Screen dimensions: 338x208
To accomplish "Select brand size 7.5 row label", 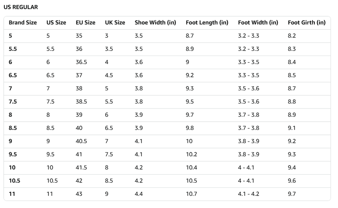I will tap(13, 102).
